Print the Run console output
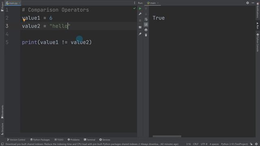Viewport: 260px width, 146px height. click(146, 30)
